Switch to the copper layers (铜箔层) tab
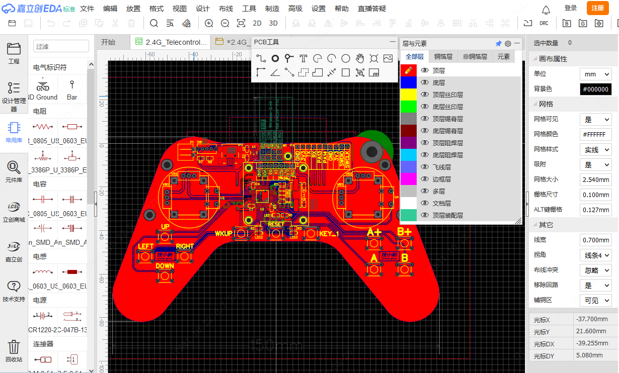Viewport: 619px width, 373px height. (443, 57)
